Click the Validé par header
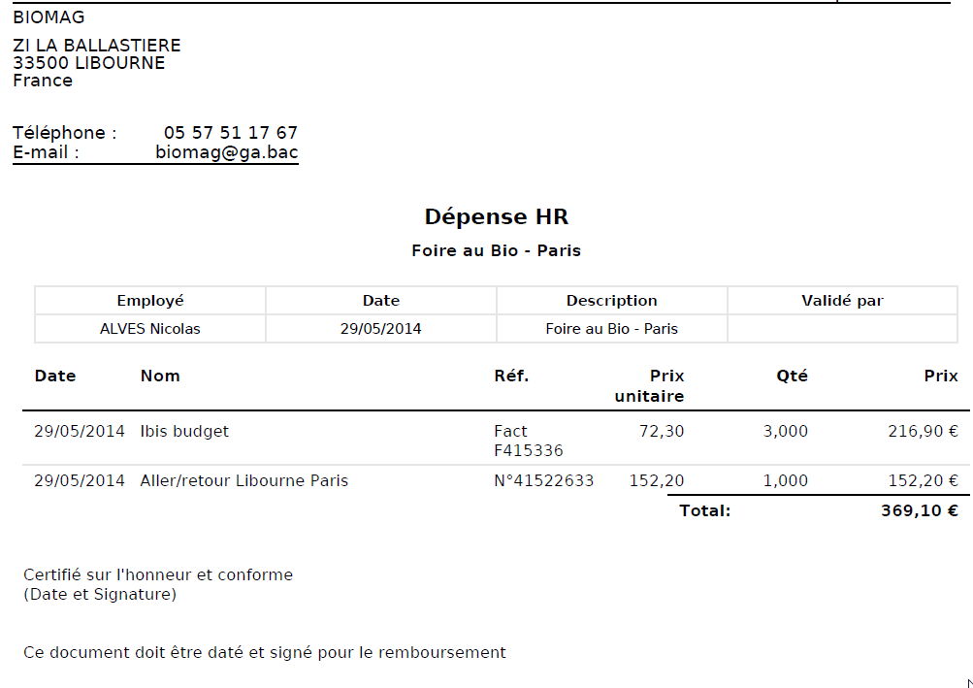 click(x=842, y=301)
